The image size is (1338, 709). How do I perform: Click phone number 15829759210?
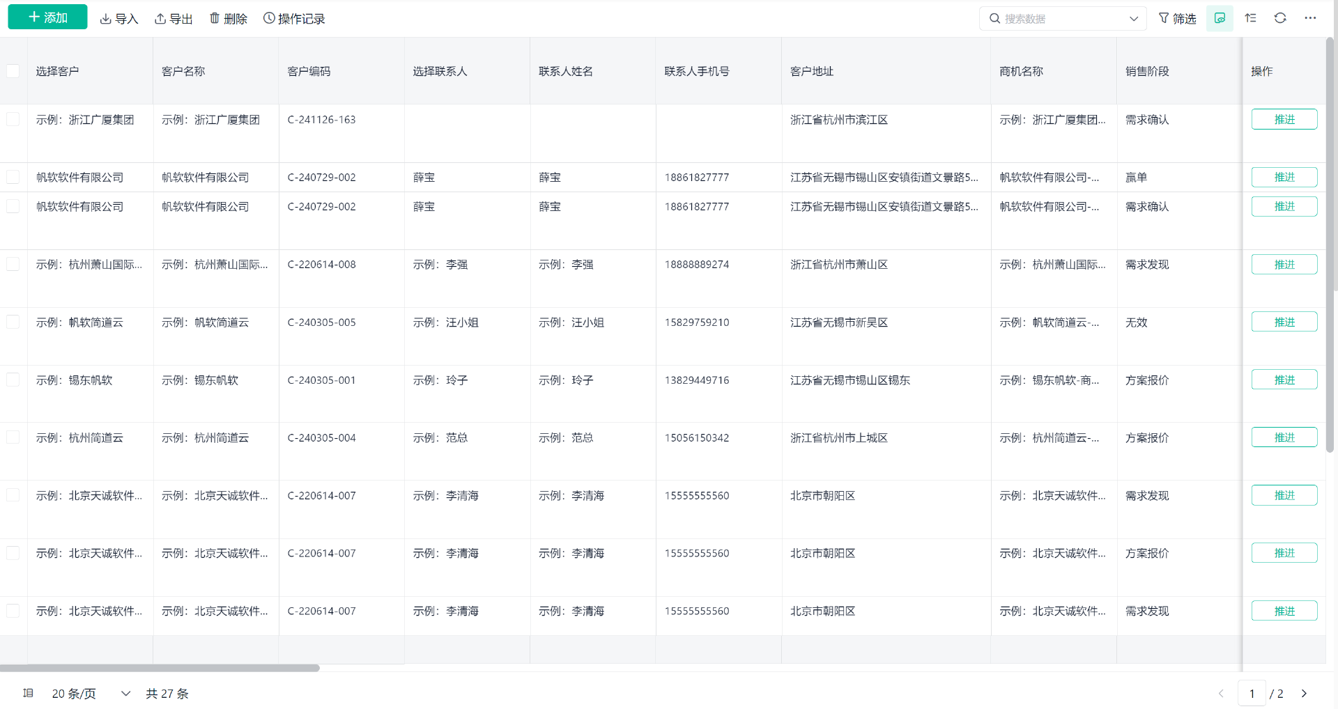tap(697, 322)
